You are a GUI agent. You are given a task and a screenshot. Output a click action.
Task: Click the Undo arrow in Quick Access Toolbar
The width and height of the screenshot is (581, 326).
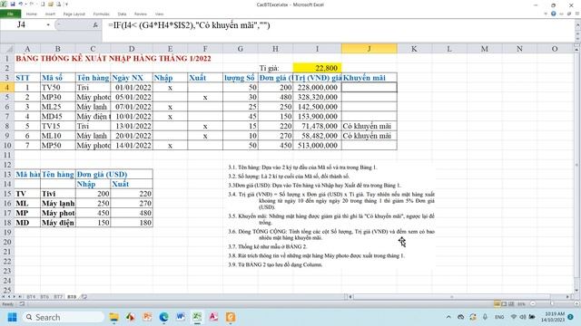tap(21, 4)
